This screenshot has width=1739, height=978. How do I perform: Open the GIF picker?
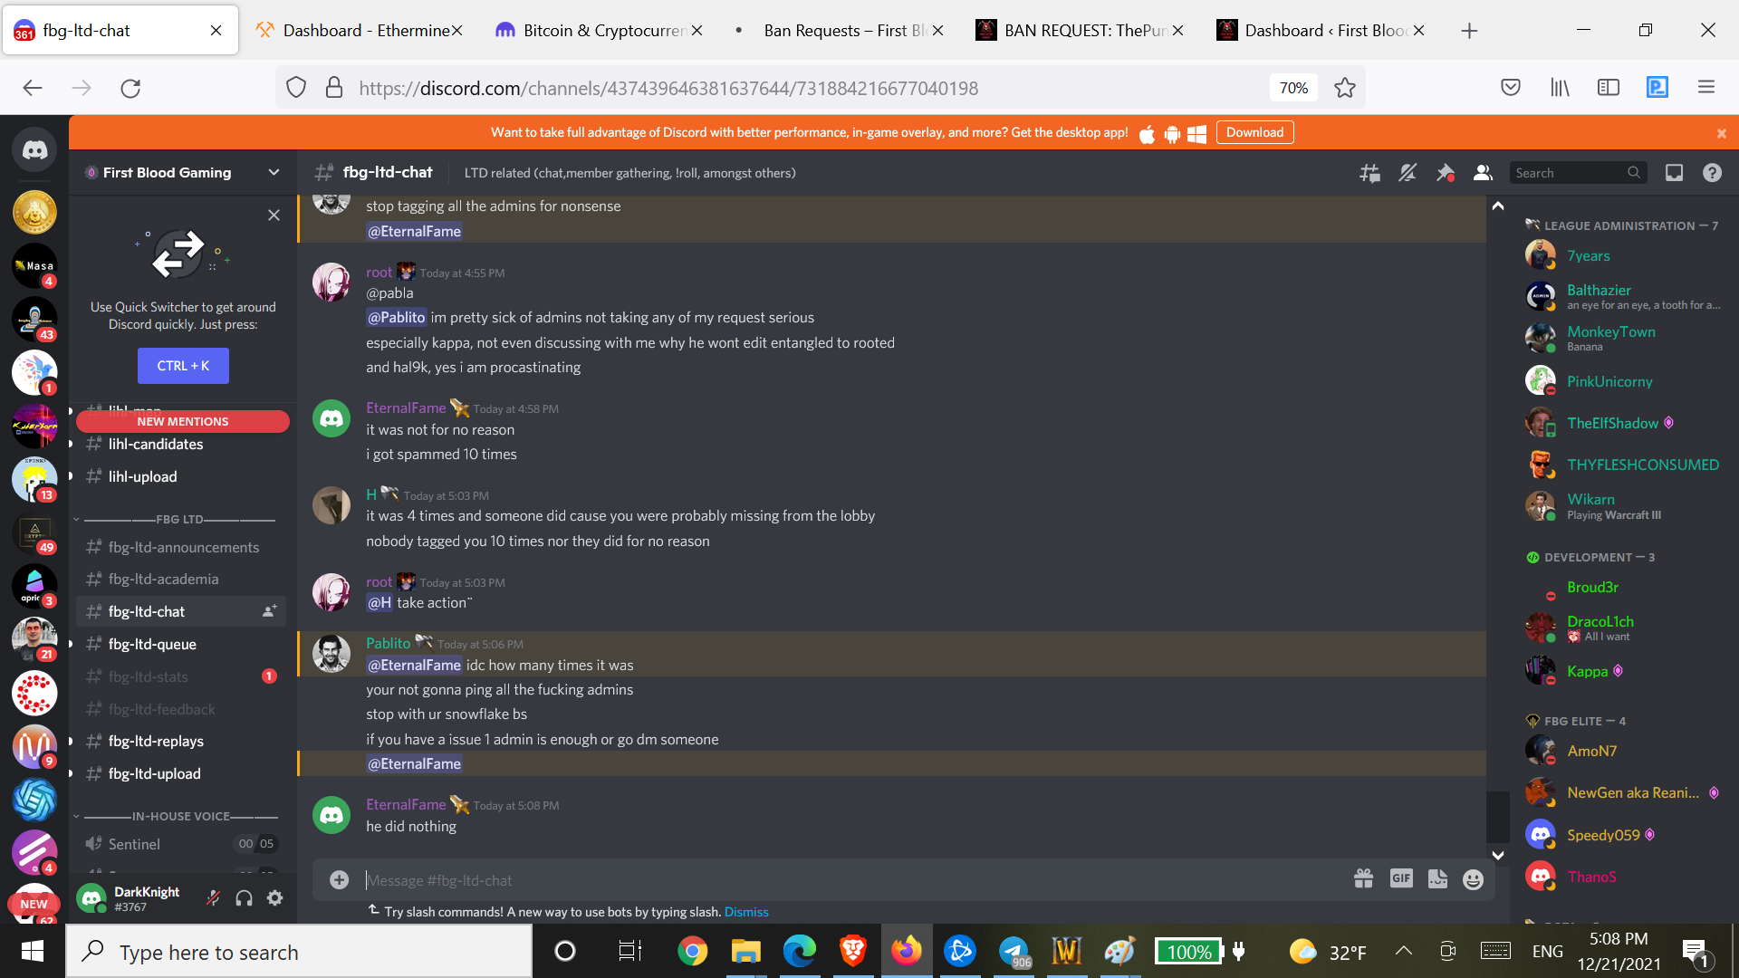pos(1400,877)
